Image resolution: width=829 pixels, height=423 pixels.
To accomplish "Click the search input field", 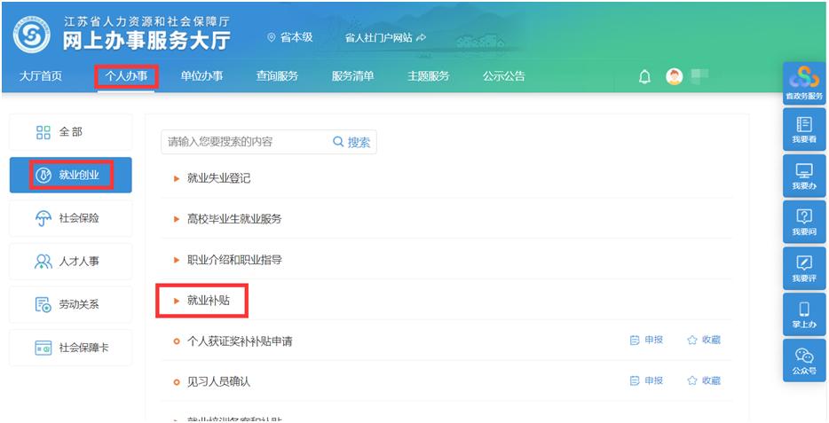I will tap(244, 142).
